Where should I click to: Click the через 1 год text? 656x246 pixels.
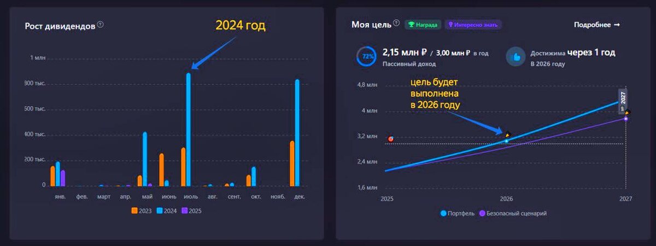[x=591, y=52]
